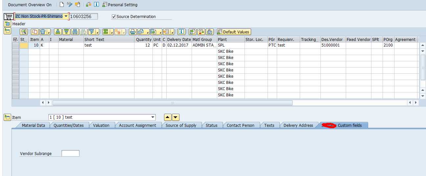Viewport: 426px width, 176px height.
Task: Click the Create new document icon
Action: click(x=62, y=5)
